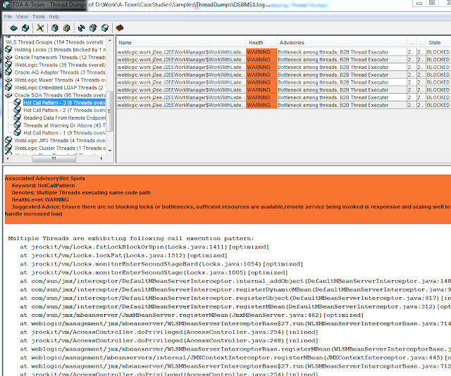Click tree panel horizontal scrollbar right arrow

click(x=101, y=158)
